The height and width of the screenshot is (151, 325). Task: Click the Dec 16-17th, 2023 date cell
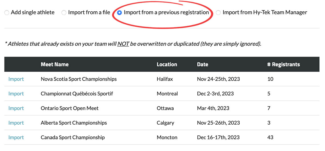218,137
